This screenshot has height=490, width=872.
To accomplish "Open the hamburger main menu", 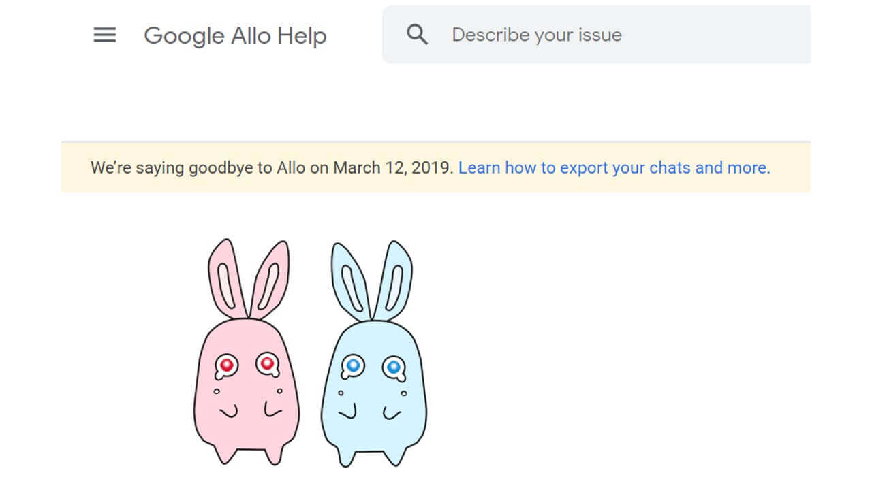I will (x=105, y=35).
